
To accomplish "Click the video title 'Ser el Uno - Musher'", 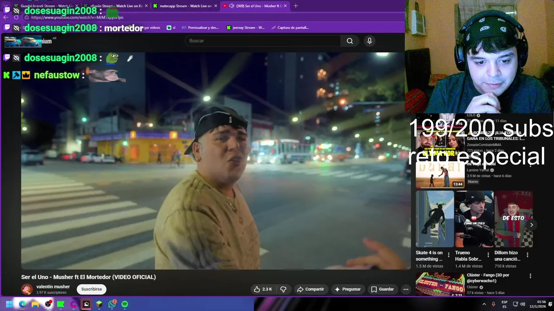I will [88, 277].
